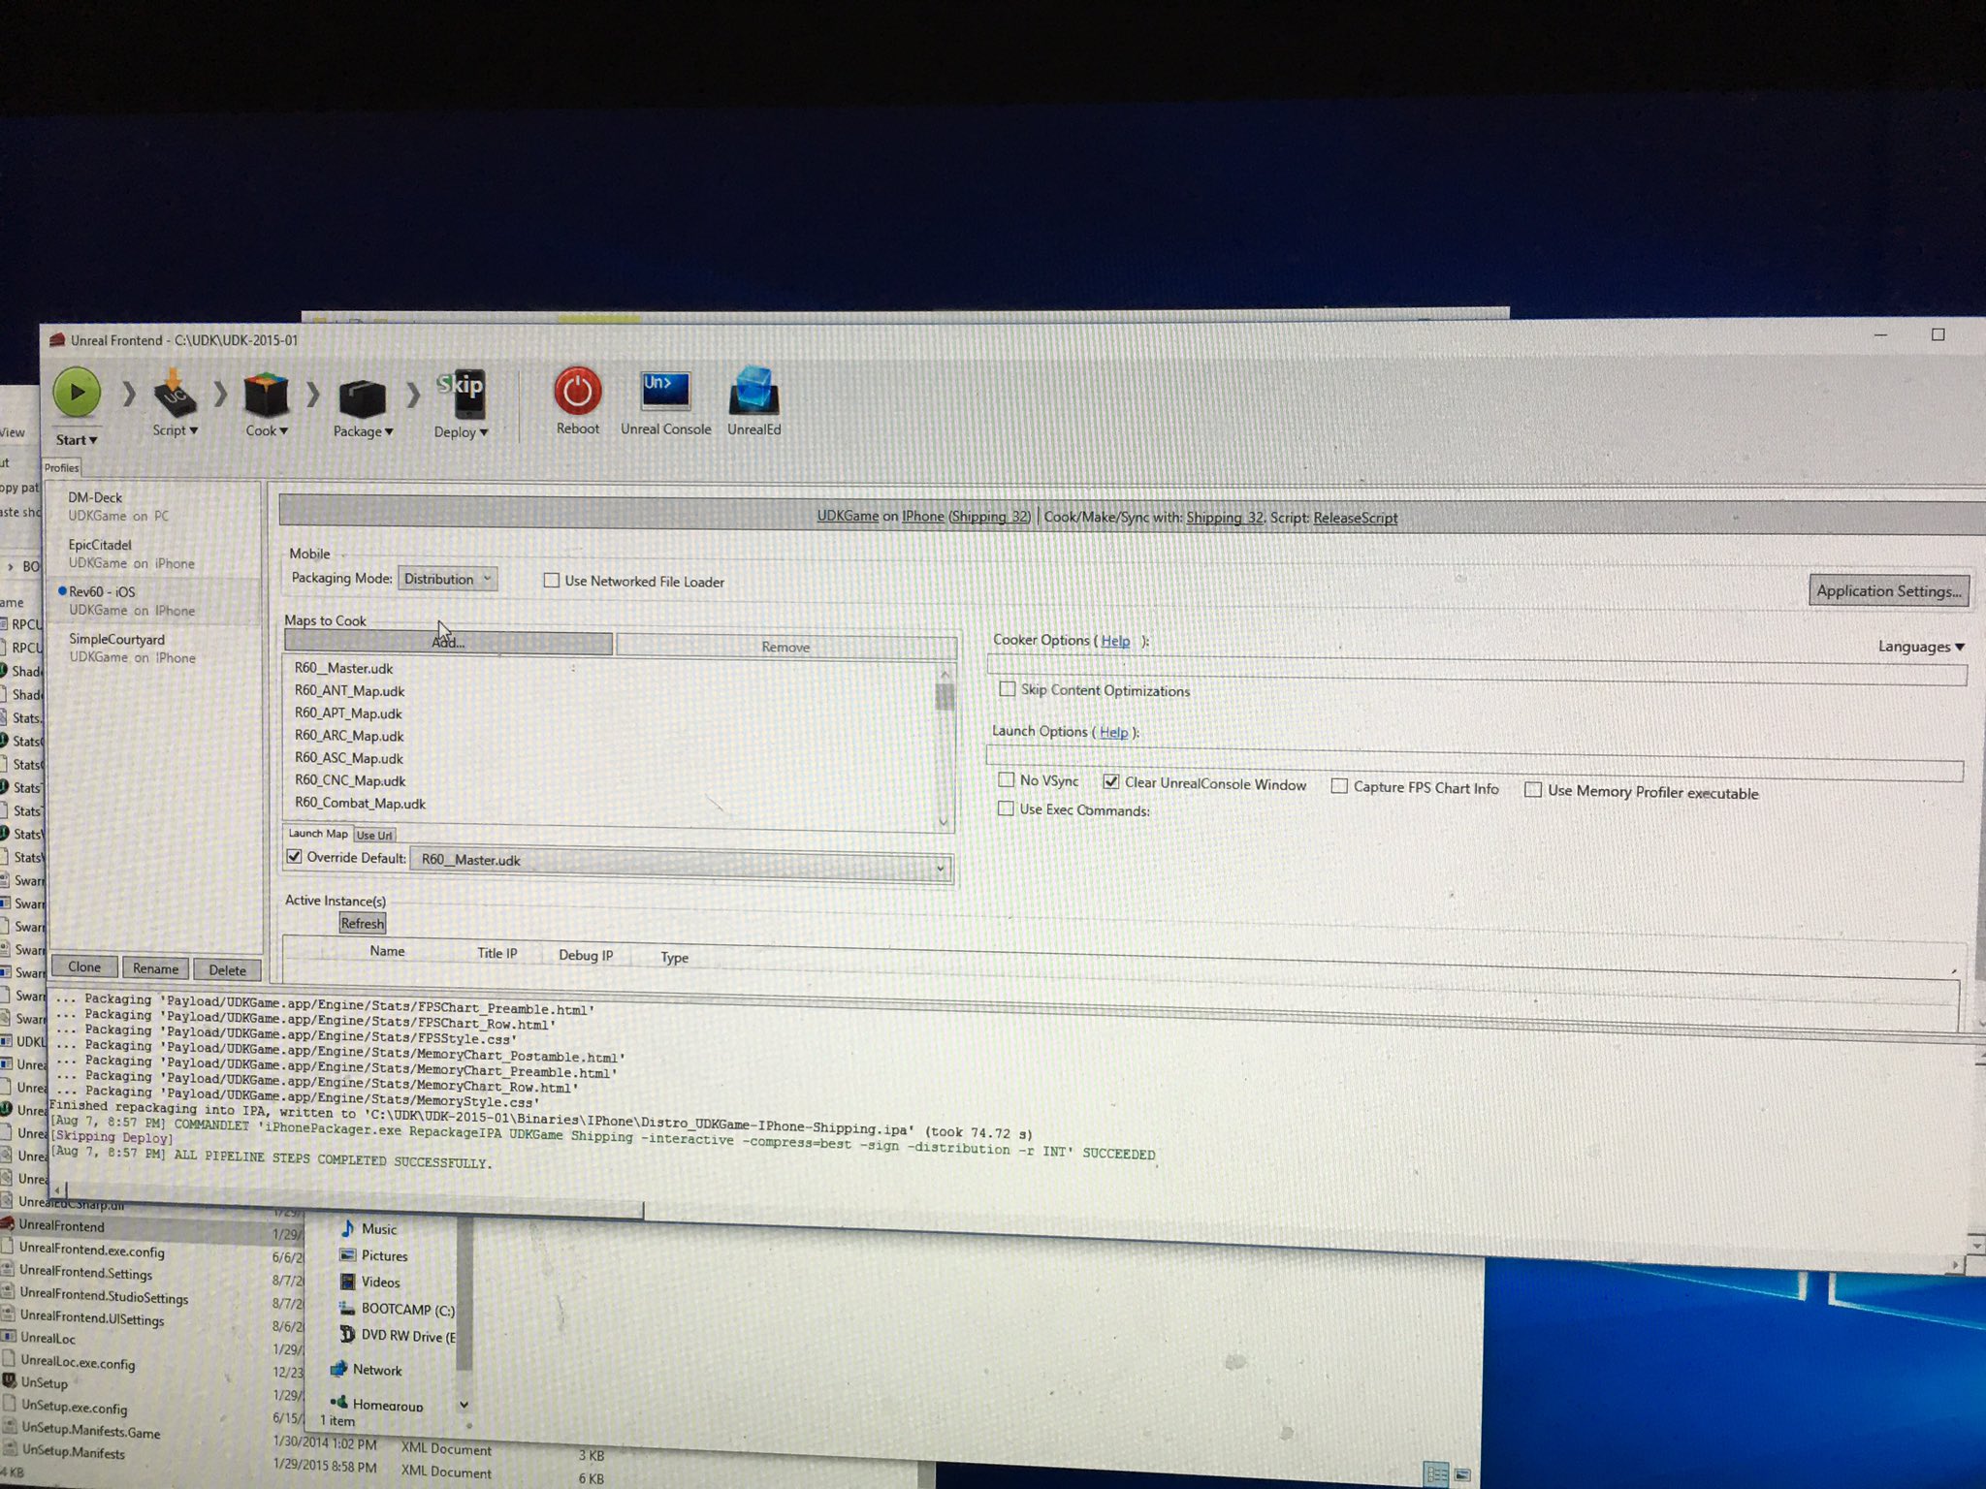Screen dimensions: 1986x1489
Task: Click Delete profile button
Action: click(227, 969)
